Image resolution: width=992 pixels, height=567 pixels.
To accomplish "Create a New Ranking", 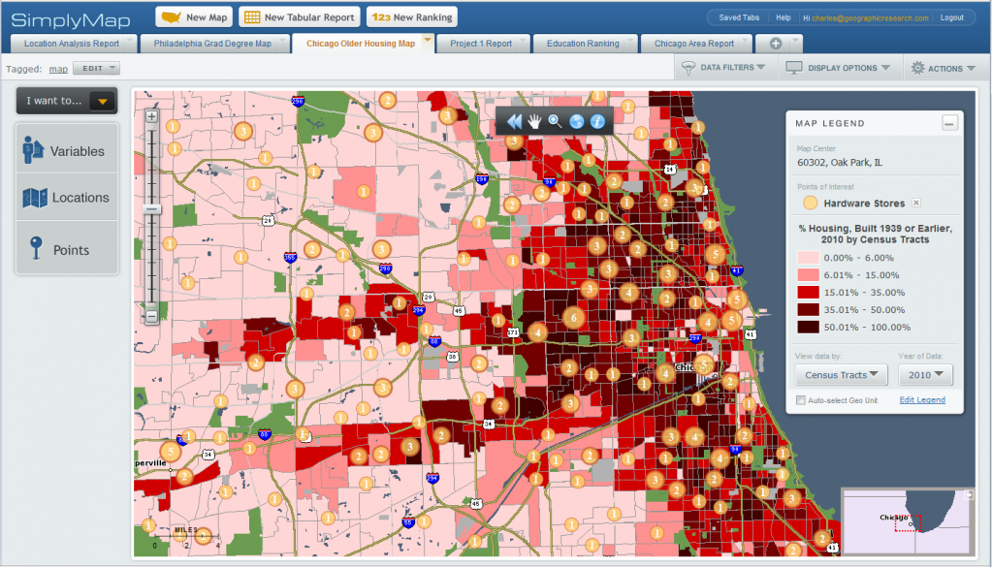I will (x=412, y=17).
